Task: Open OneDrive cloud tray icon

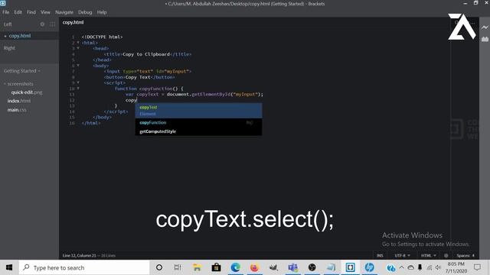Action: tap(410, 268)
